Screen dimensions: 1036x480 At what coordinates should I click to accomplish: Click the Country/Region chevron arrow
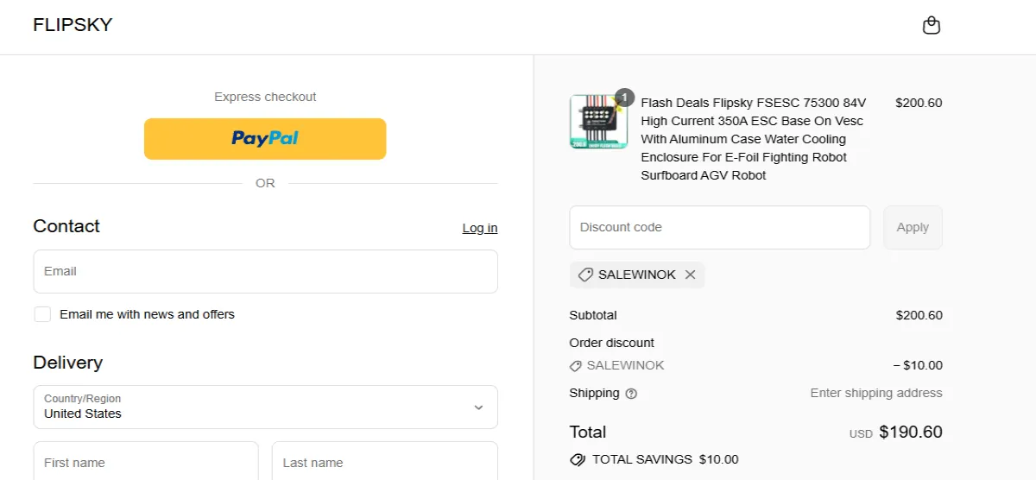(x=478, y=407)
